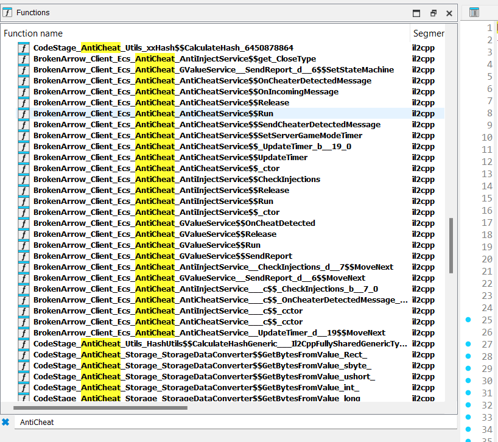Viewport: 498px width, 442px height.
Task: Click the icon beside GValueService$$OnCheatDetected
Action: pyautogui.click(x=24, y=223)
